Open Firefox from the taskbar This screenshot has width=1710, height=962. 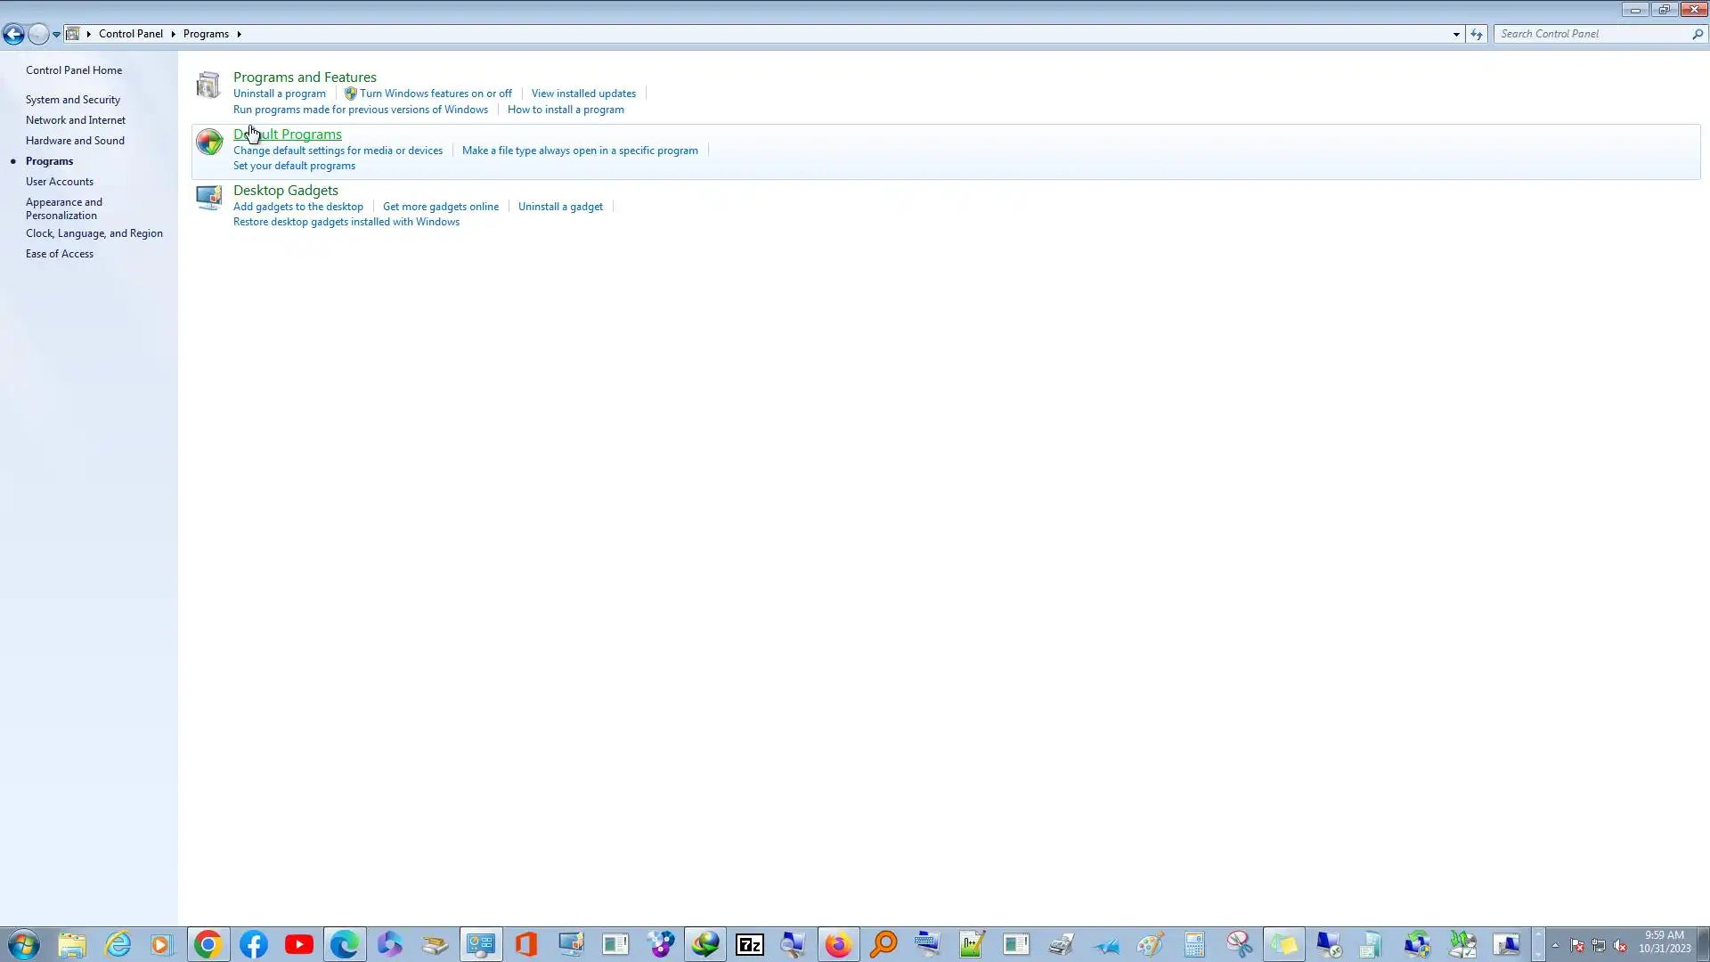(838, 944)
